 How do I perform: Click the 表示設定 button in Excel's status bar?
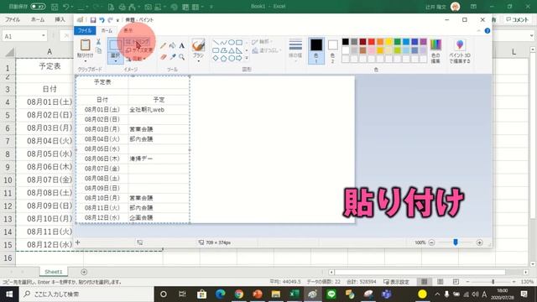pyautogui.click(x=397, y=282)
